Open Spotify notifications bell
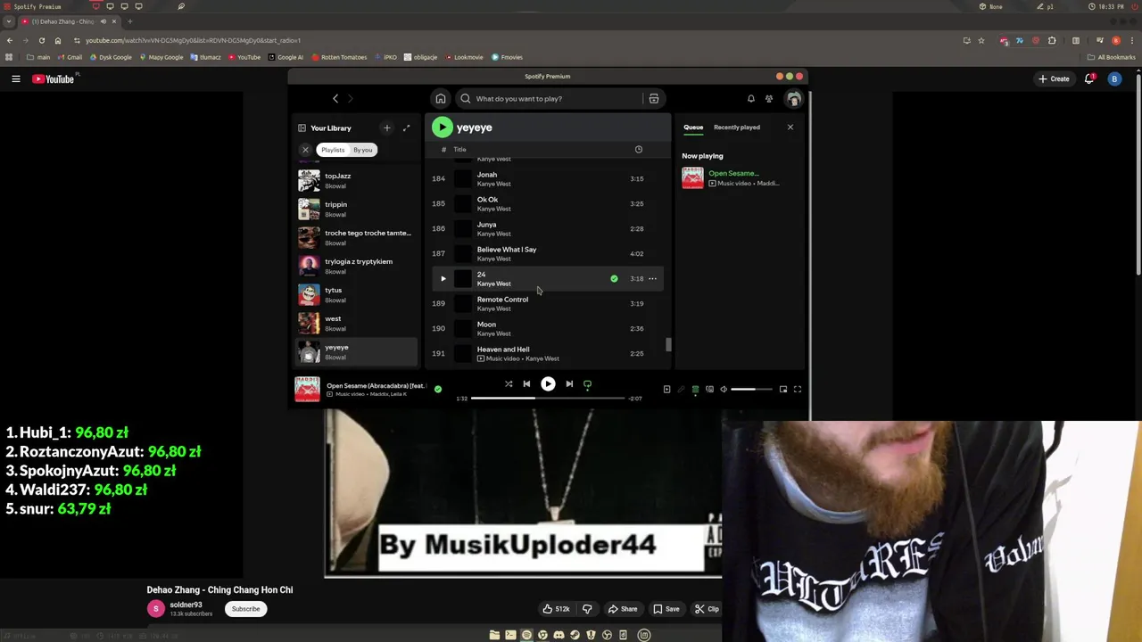 pyautogui.click(x=751, y=99)
